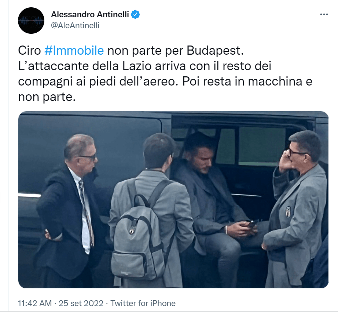Viewport: 338px width, 312px height.
Task: Click the crest emblem on the gray jacket
Action: [x=288, y=212]
